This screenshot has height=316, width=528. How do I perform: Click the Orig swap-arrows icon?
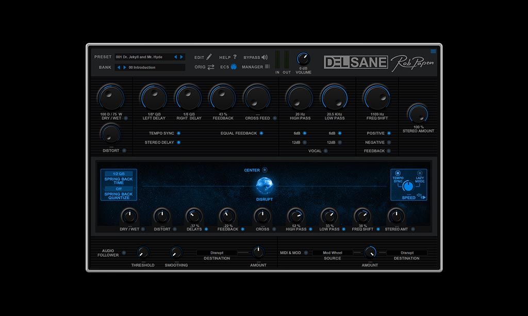click(x=211, y=67)
